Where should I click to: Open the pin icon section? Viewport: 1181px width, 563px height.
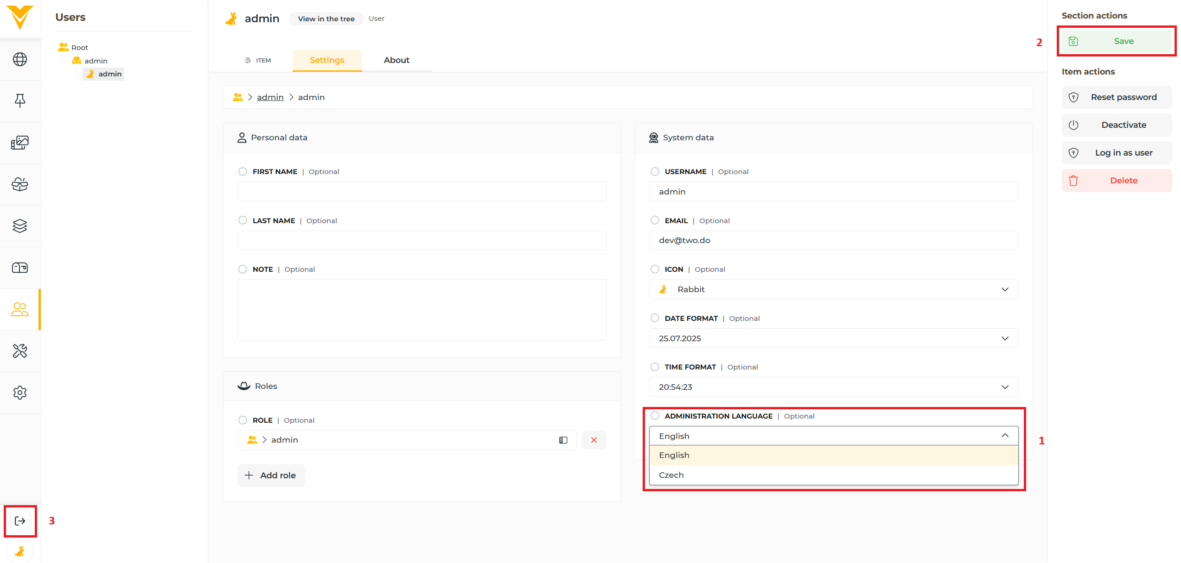coord(20,100)
